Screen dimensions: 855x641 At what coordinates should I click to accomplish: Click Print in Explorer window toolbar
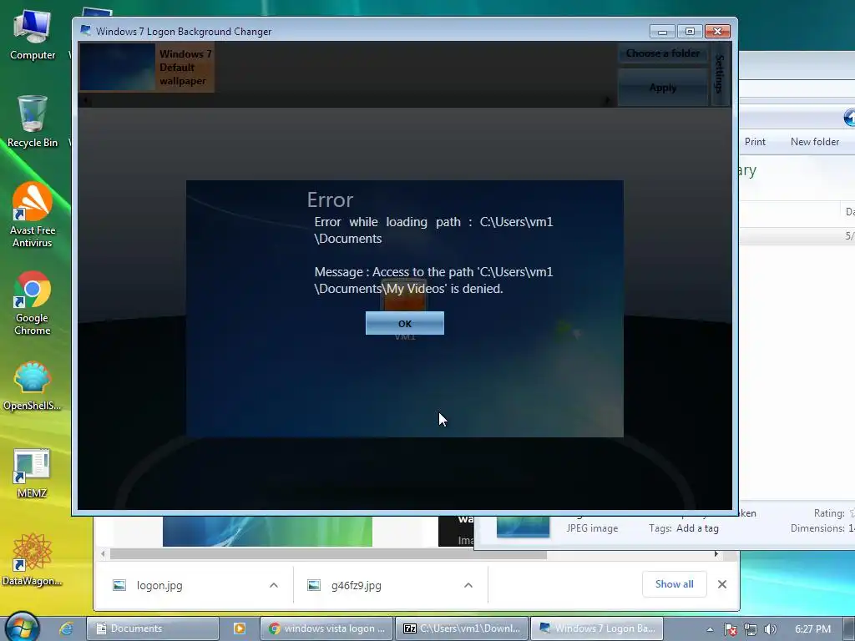click(x=755, y=142)
